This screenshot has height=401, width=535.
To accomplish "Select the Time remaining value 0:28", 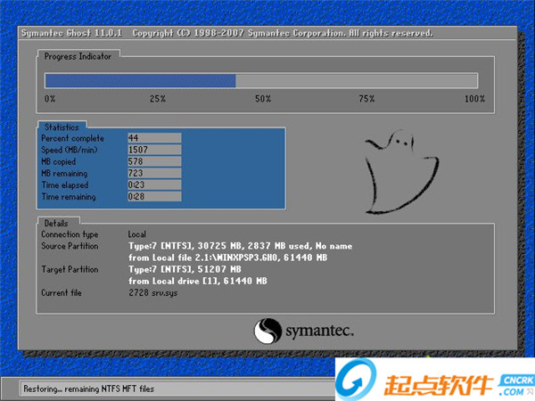I will (154, 196).
